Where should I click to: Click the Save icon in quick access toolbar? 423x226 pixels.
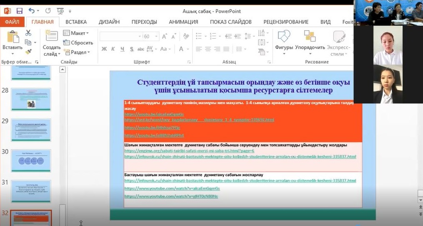click(x=20, y=11)
